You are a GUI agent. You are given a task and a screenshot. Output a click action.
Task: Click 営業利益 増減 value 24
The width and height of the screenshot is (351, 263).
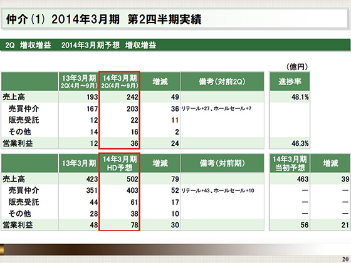(175, 143)
